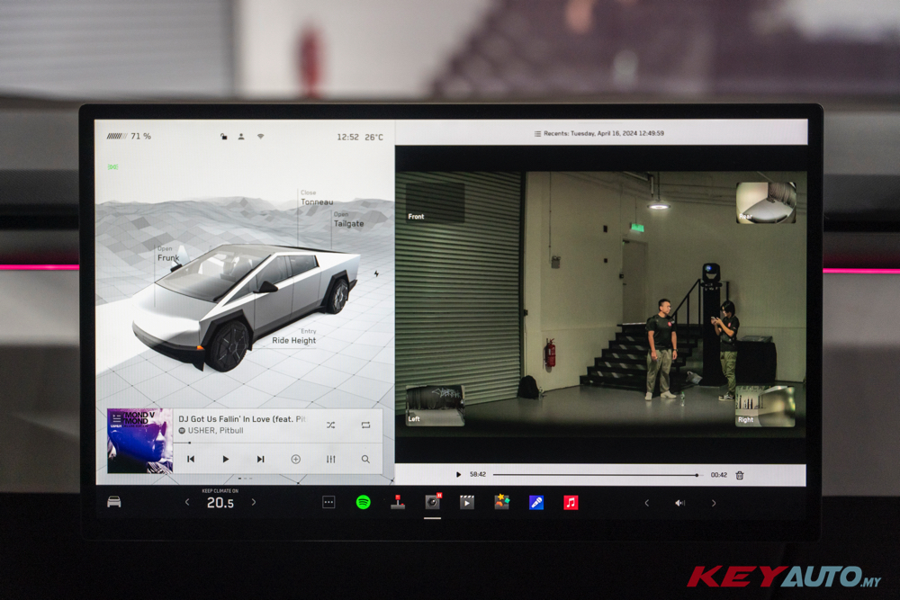The width and height of the screenshot is (900, 600).
Task: Search for music with magnifier icon
Action: pyautogui.click(x=365, y=459)
